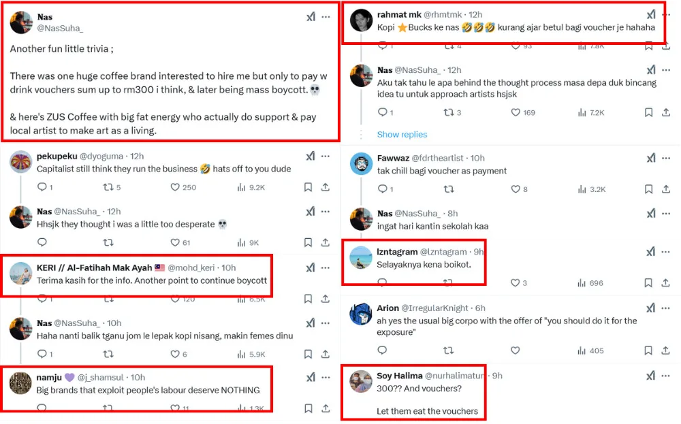Share Fawwaz's reply about voucher payment
Viewport: 681px width, 424px height.
point(666,189)
